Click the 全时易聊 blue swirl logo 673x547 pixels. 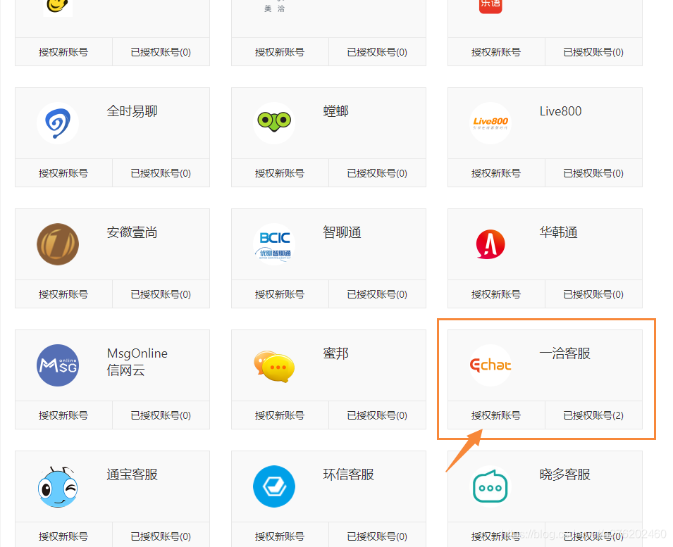pyautogui.click(x=58, y=123)
